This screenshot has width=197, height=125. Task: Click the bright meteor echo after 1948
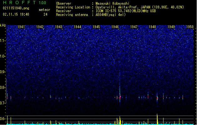tap(157, 98)
